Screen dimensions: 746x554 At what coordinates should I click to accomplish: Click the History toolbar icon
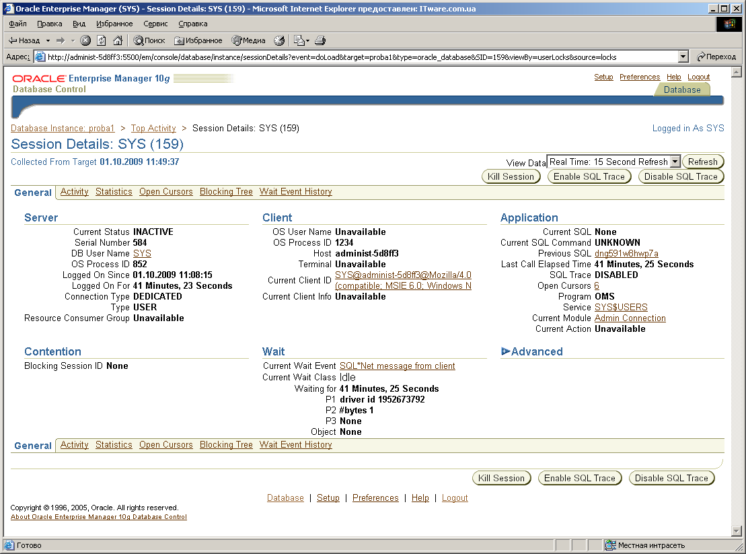(x=279, y=40)
